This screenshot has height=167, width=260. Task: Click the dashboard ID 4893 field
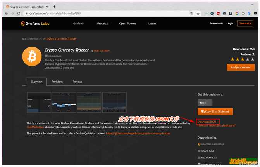(x=205, y=103)
